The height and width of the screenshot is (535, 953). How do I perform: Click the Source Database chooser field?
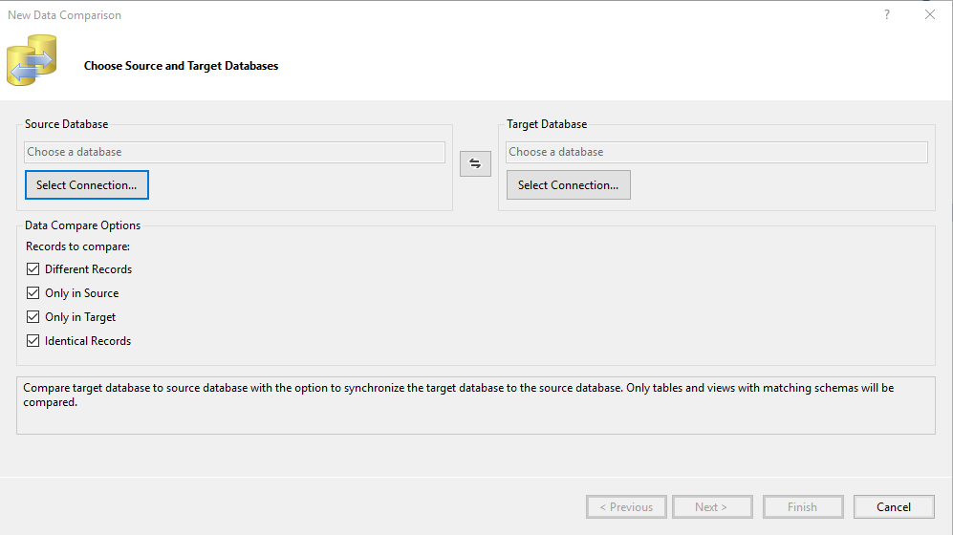coord(234,152)
